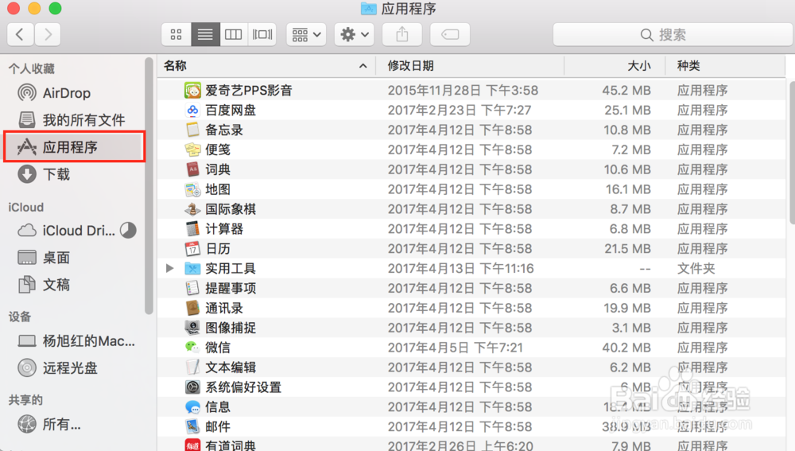Select the 系统偏好设置 app icon

pos(192,387)
